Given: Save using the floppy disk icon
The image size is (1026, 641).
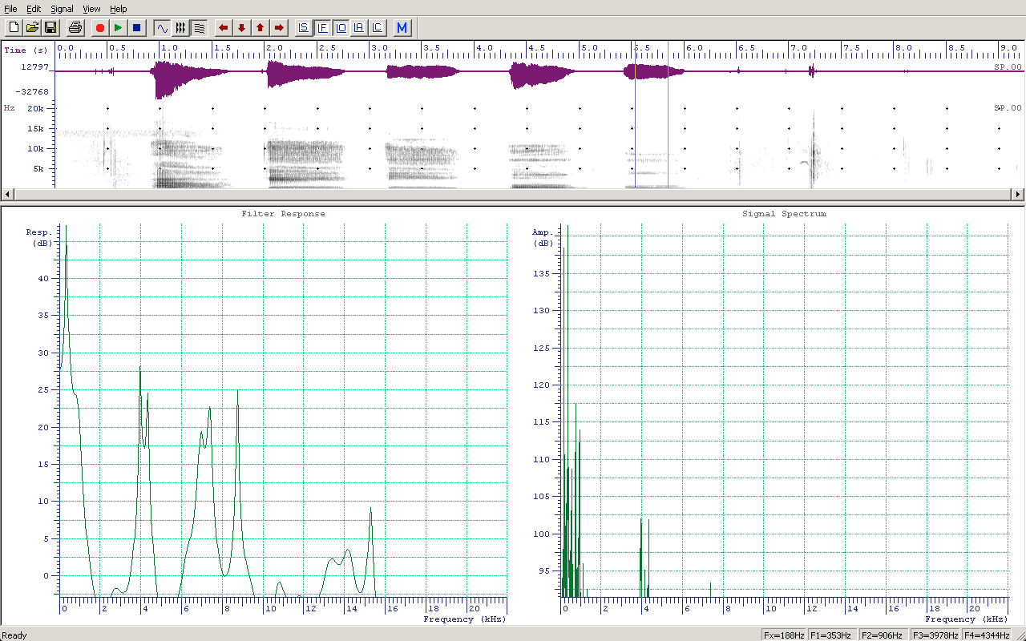Looking at the screenshot, I should pyautogui.click(x=50, y=28).
